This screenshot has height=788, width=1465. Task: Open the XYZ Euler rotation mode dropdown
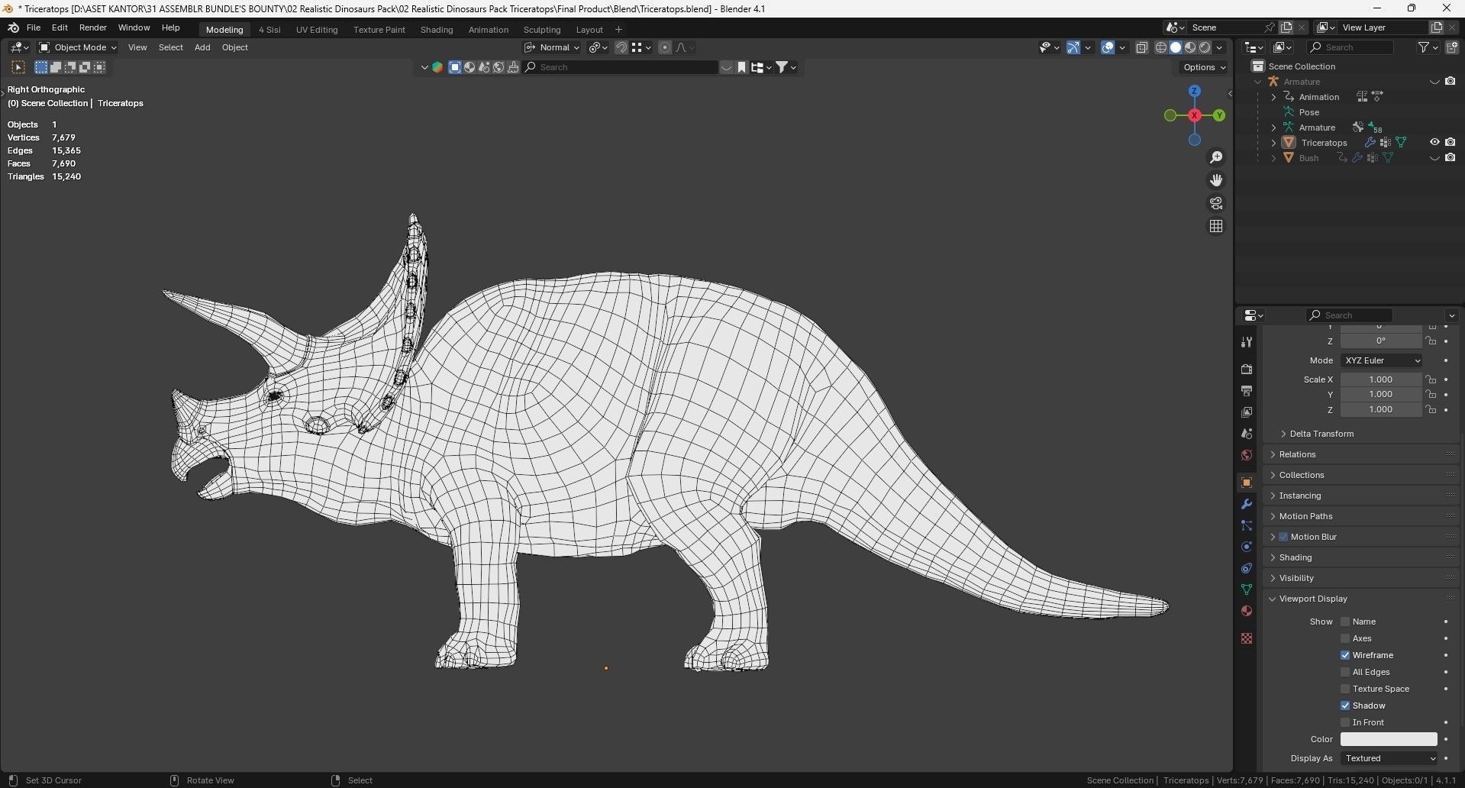[x=1382, y=360]
